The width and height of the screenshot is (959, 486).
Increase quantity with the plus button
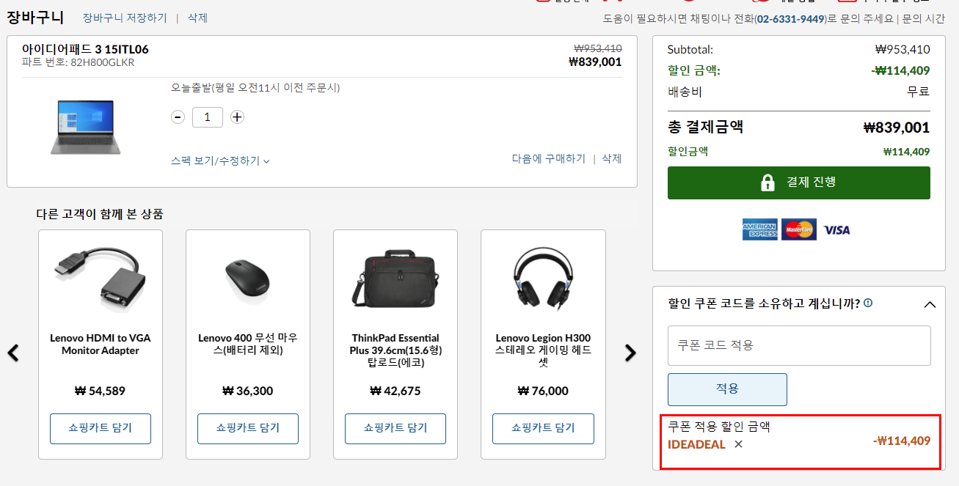pyautogui.click(x=237, y=117)
